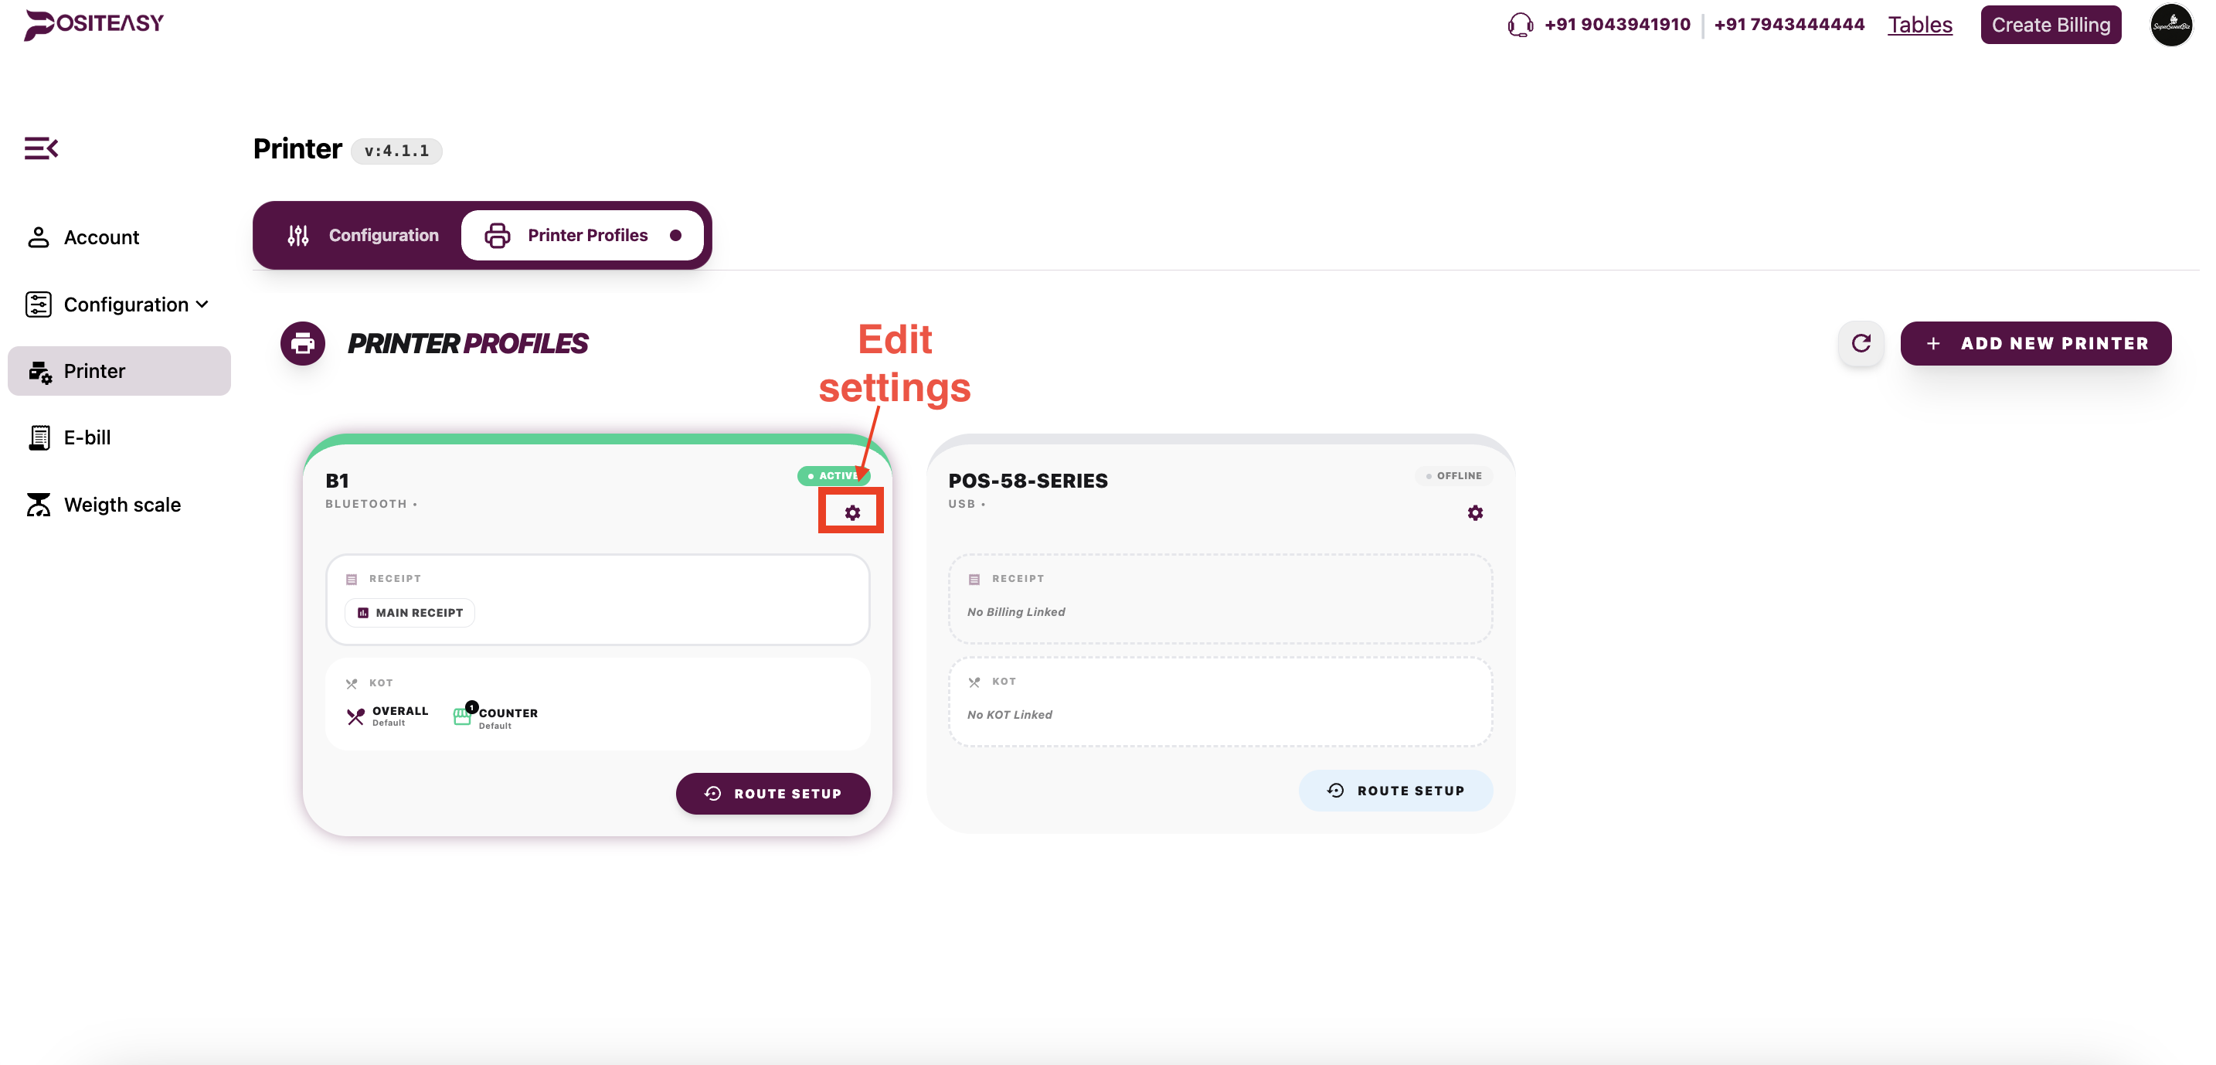The width and height of the screenshot is (2216, 1065).
Task: Select the Printer Profiles tab
Action: 583,235
